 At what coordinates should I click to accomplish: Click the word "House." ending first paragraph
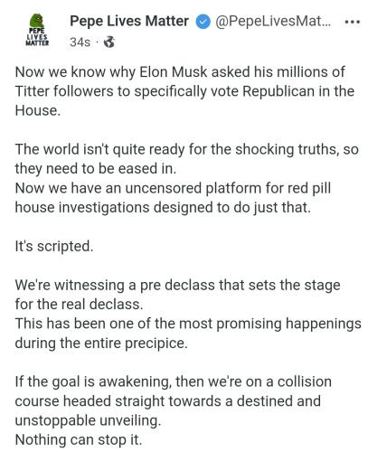click(x=38, y=110)
